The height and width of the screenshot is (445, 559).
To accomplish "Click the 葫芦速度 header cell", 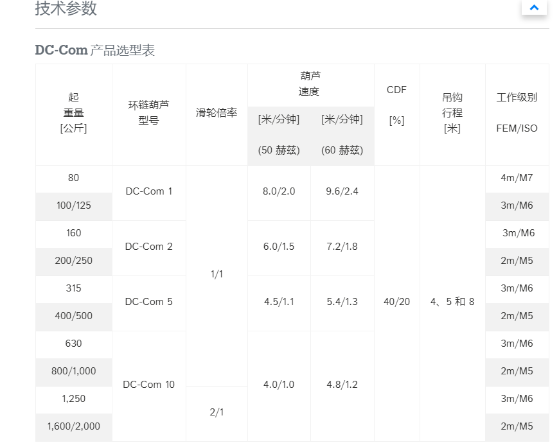I will click(x=309, y=84).
